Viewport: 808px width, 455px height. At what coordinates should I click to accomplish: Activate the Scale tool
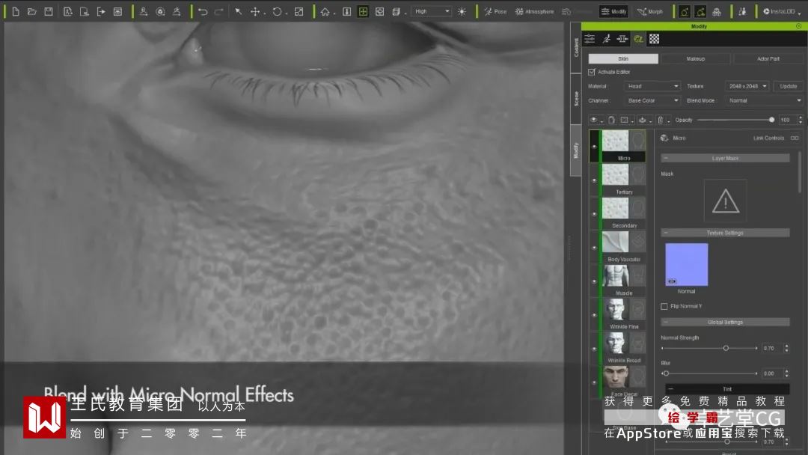299,11
